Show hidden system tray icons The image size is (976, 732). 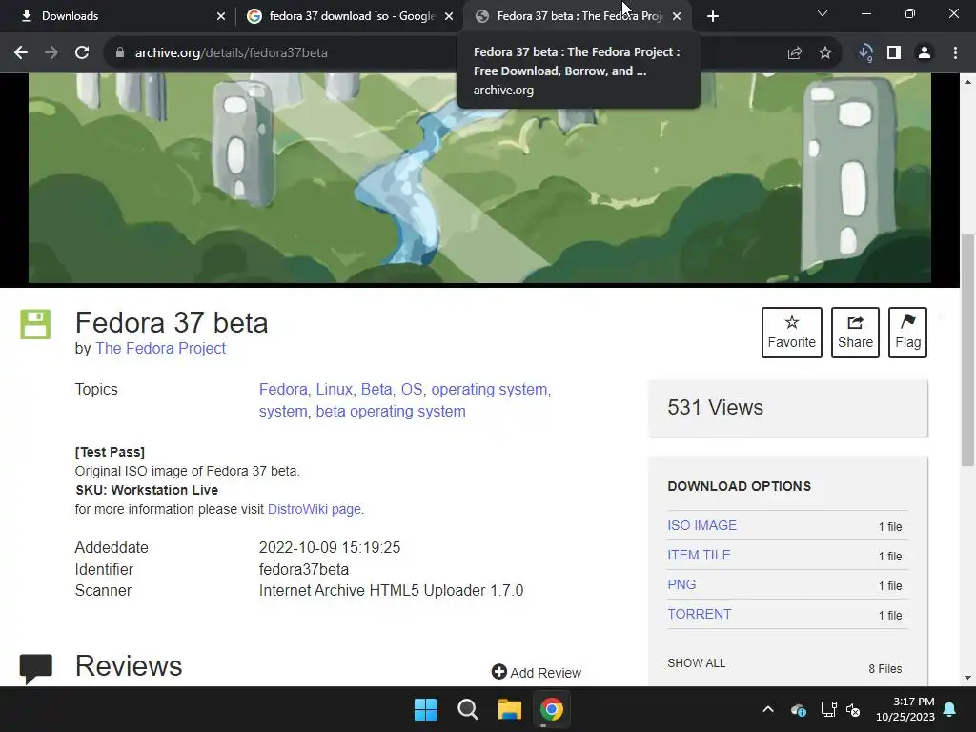point(768,709)
